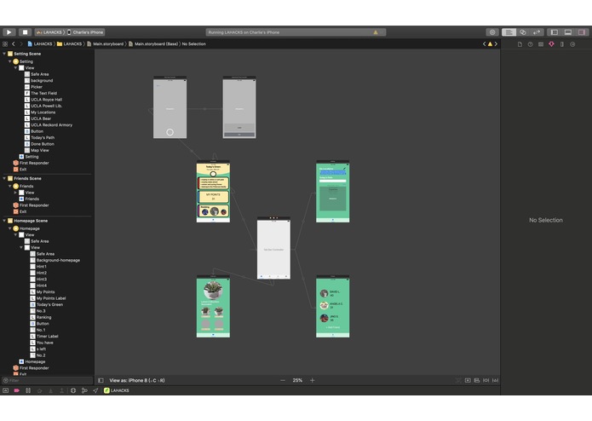The height and width of the screenshot is (421, 592).
Task: Select Today's Green homepage scene thumbnail
Action: (213, 192)
